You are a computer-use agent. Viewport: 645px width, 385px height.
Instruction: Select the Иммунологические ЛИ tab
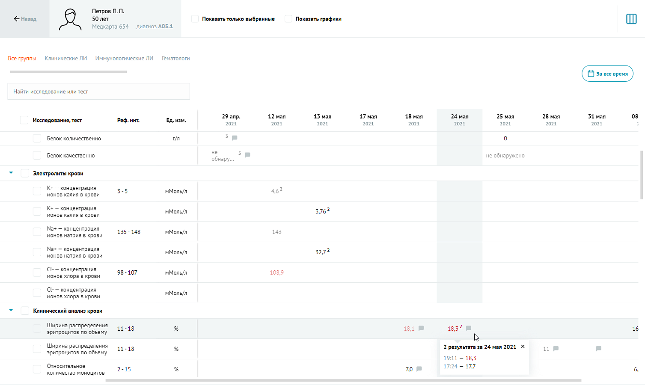[124, 58]
